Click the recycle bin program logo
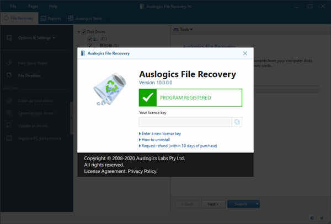The width and height of the screenshot is (331, 224). pyautogui.click(x=110, y=89)
